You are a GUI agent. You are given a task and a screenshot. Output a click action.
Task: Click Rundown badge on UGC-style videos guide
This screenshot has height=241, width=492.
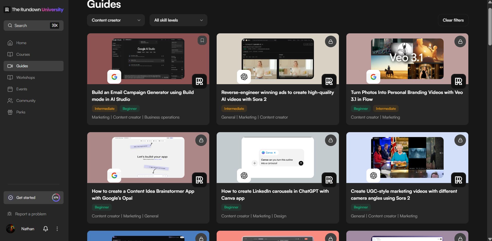coord(459,180)
